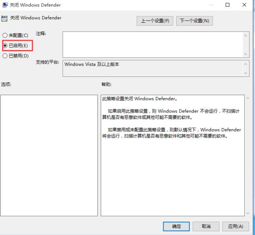Confirm with the 确定 button

tap(176, 226)
